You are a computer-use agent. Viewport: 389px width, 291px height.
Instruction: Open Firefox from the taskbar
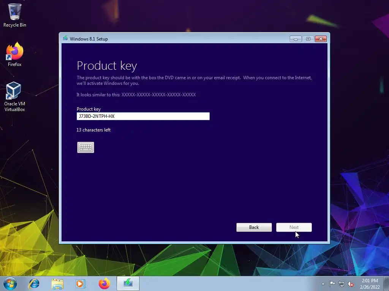[104, 283]
